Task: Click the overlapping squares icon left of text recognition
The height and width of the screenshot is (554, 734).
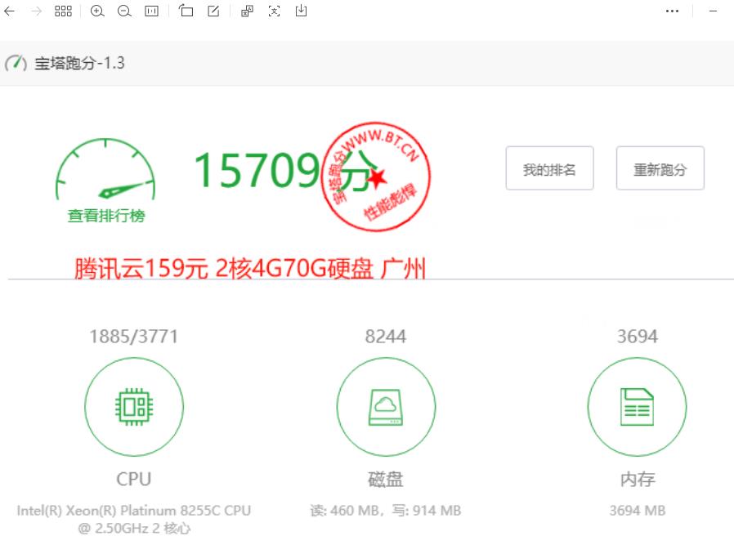Action: pyautogui.click(x=247, y=11)
